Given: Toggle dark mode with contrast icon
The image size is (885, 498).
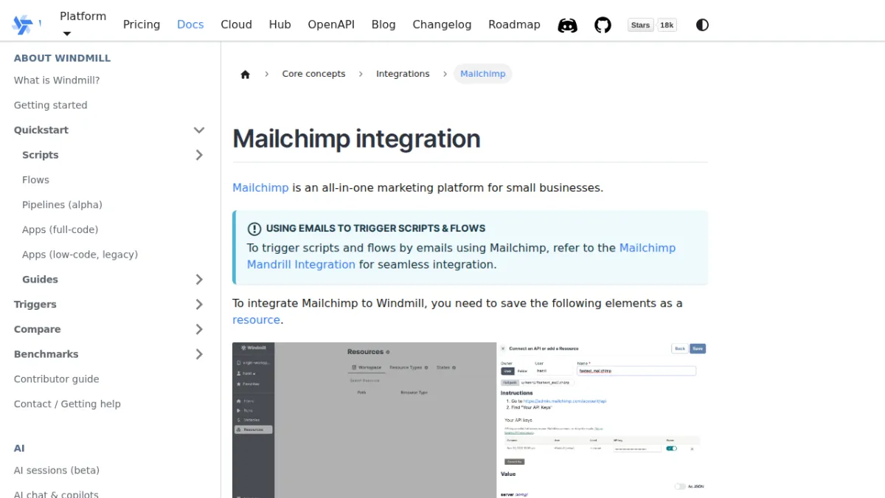Looking at the screenshot, I should [702, 25].
